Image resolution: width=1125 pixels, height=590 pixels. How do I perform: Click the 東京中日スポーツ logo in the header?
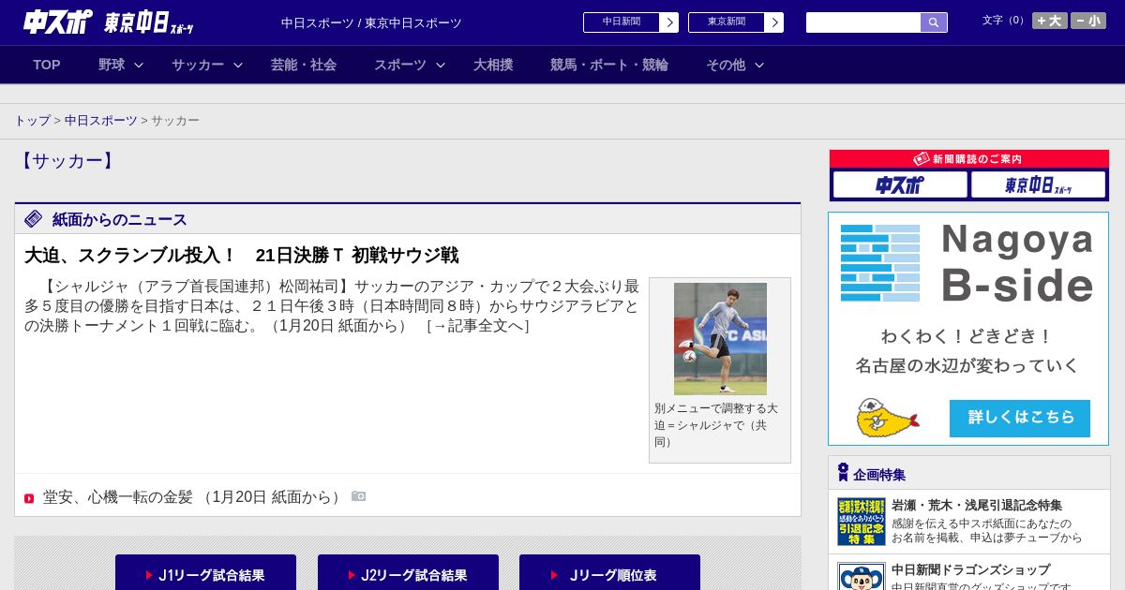[x=149, y=22]
